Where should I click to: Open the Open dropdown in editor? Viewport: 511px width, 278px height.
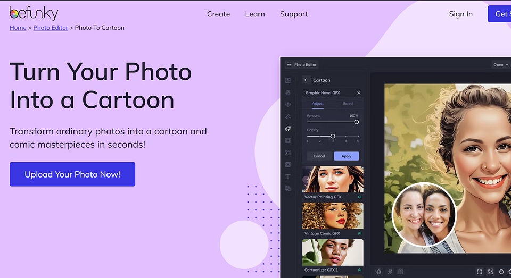pos(500,64)
